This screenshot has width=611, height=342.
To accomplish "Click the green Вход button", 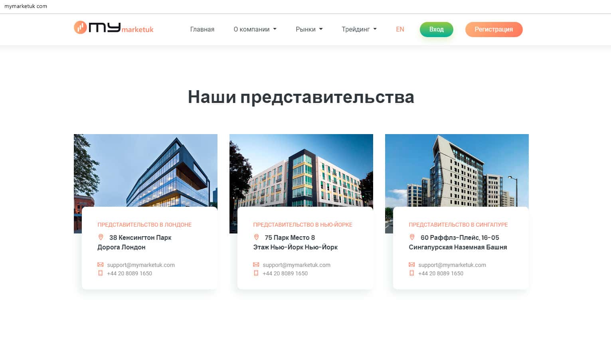I will [437, 30].
